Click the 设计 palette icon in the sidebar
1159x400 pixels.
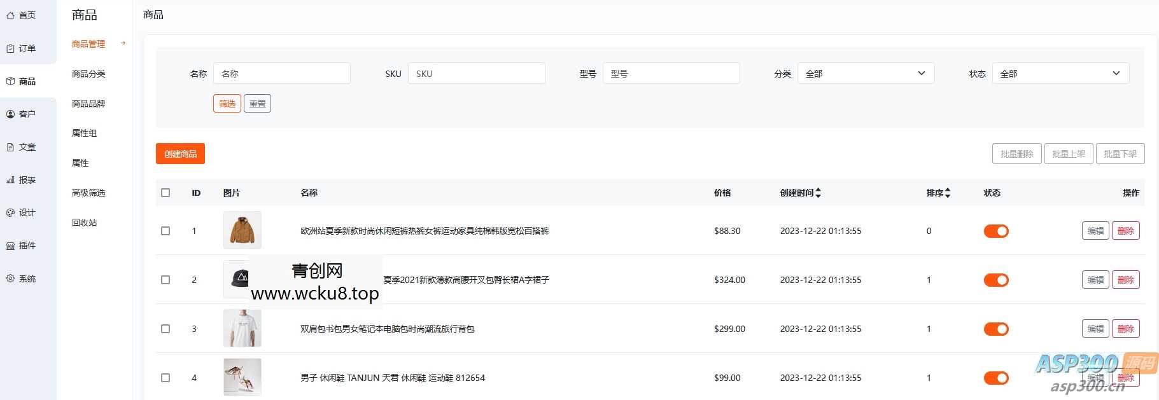pyautogui.click(x=10, y=212)
